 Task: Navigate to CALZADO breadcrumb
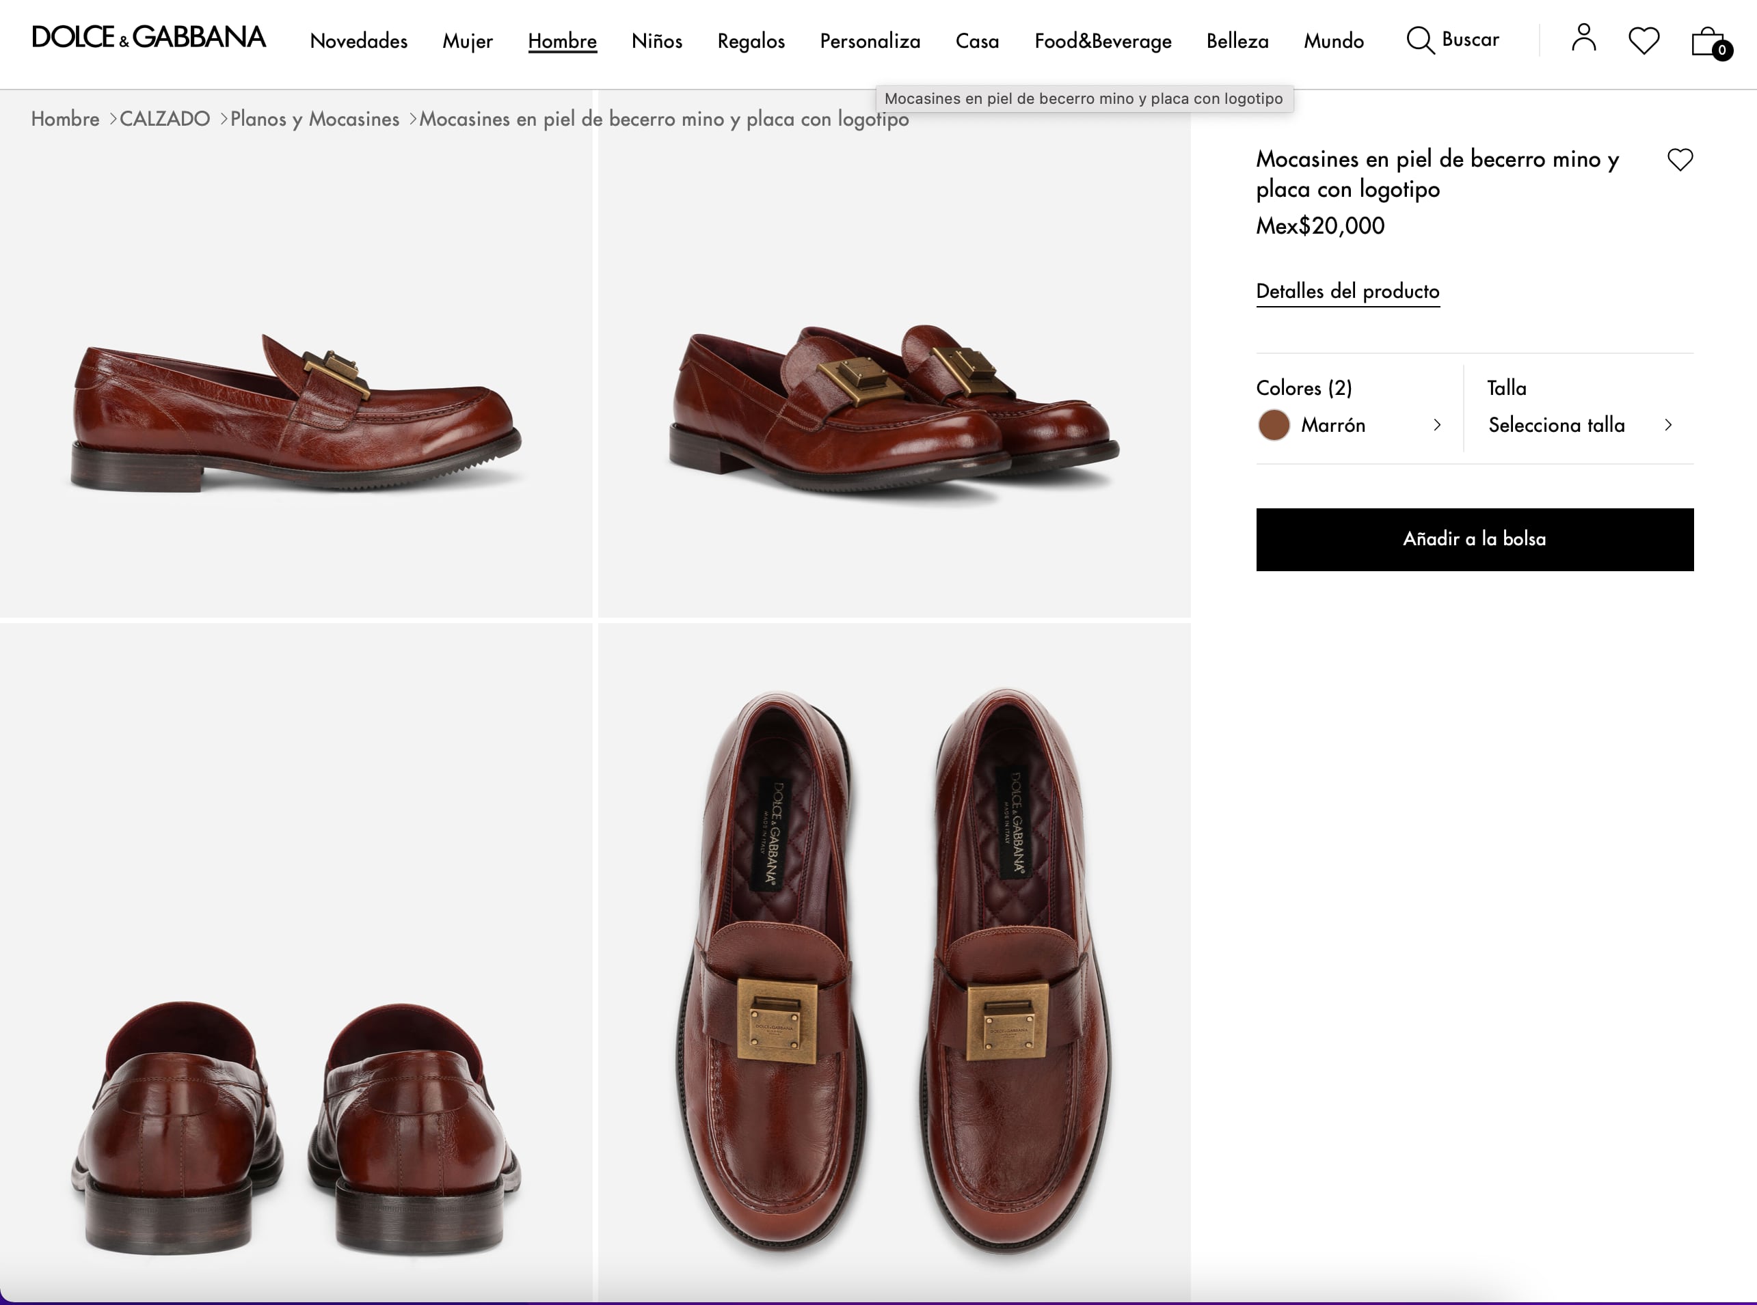click(x=164, y=120)
